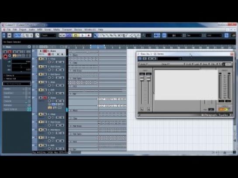Toggle the Cycle loop button in toolbar
Screen dimensions: 238x178
[69, 35]
